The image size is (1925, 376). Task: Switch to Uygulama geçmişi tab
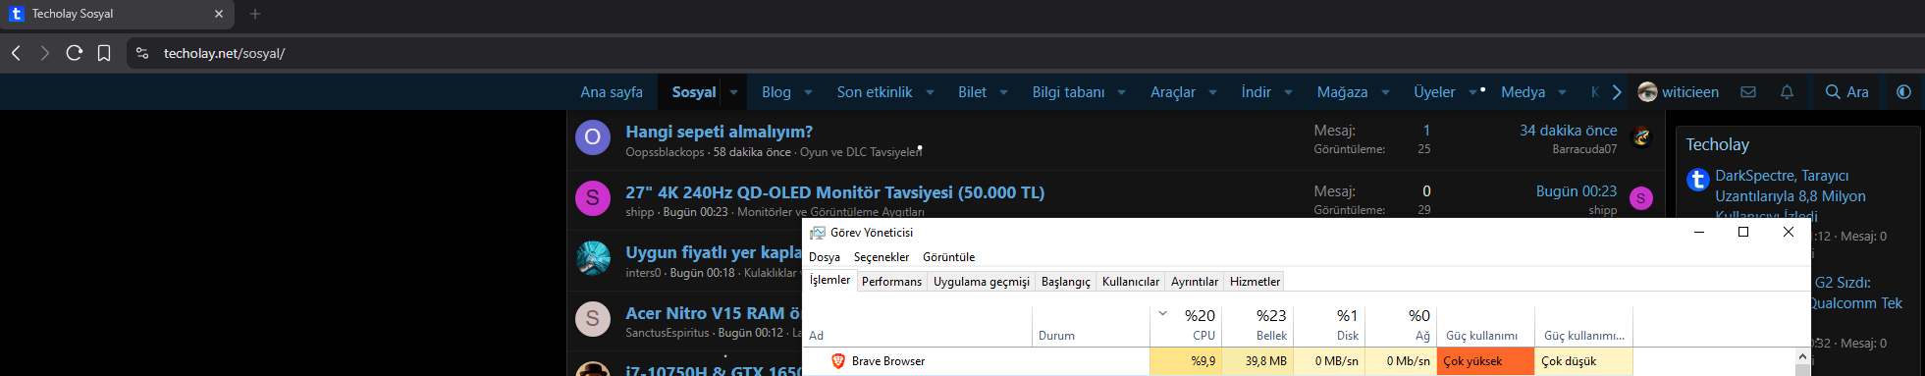pyautogui.click(x=982, y=282)
